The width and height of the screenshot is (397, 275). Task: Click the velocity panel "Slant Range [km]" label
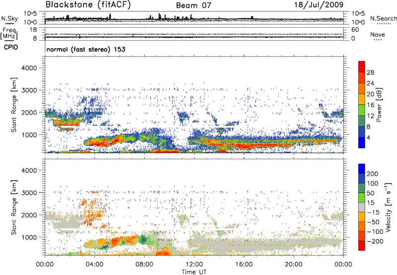(x=14, y=207)
